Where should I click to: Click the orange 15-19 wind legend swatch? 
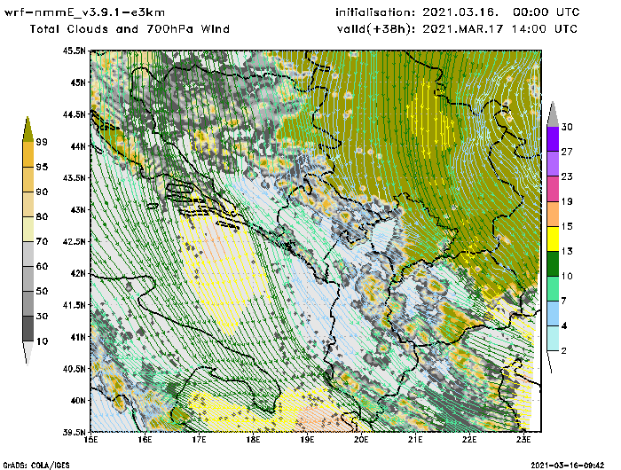point(553,214)
